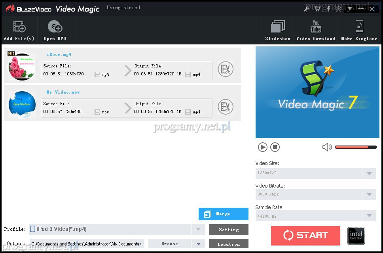This screenshot has height=253, width=383.
Task: Click the shopping cart purchase icon
Action: point(317,9)
